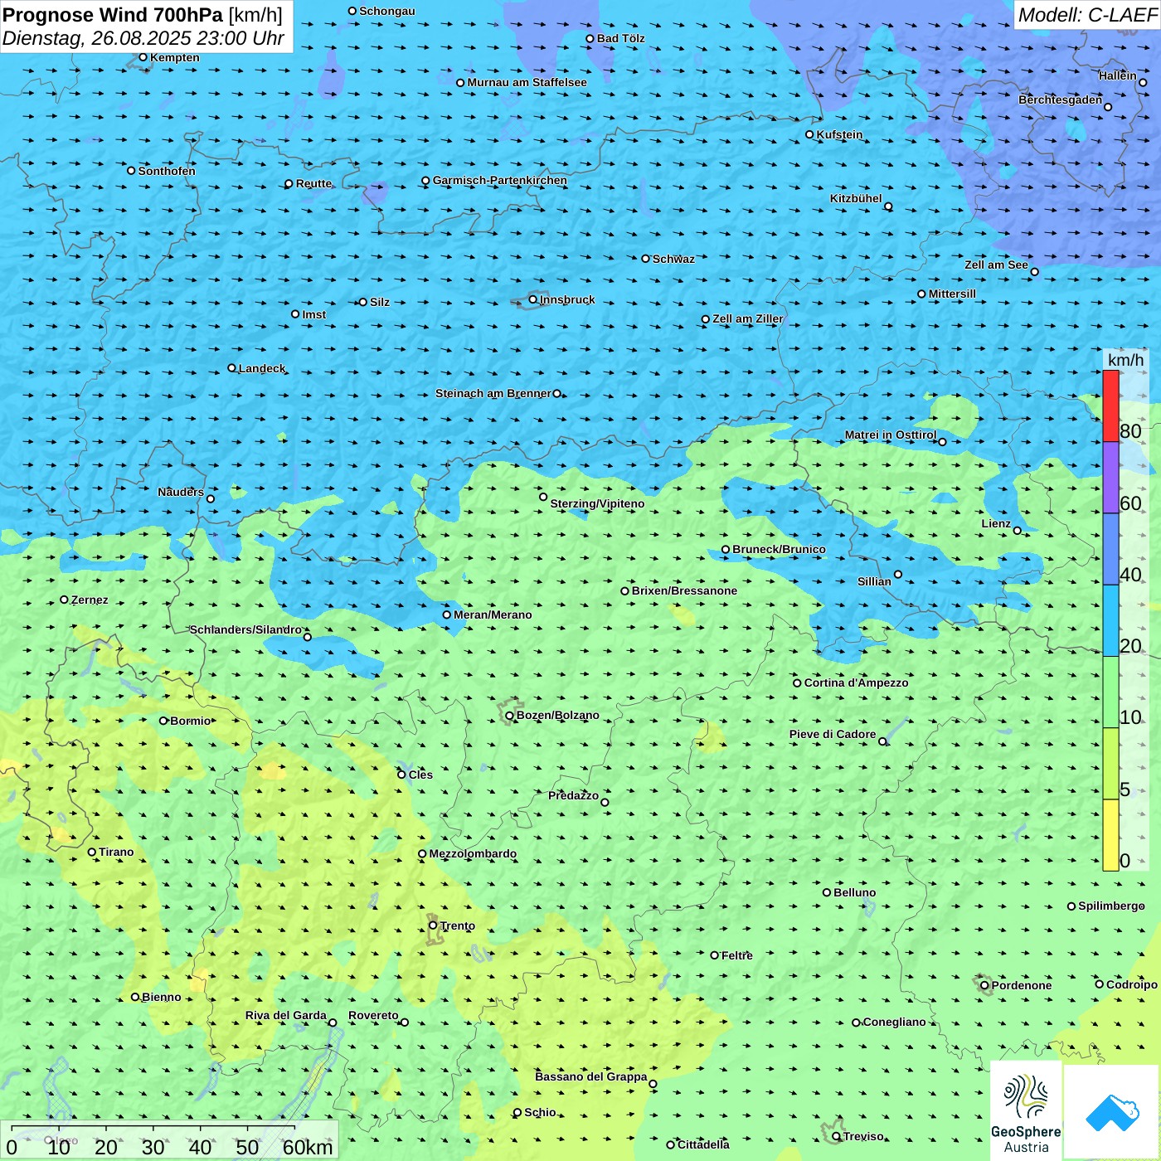Click the 'Hallein' label
This screenshot has height=1161, width=1161.
tap(1118, 75)
